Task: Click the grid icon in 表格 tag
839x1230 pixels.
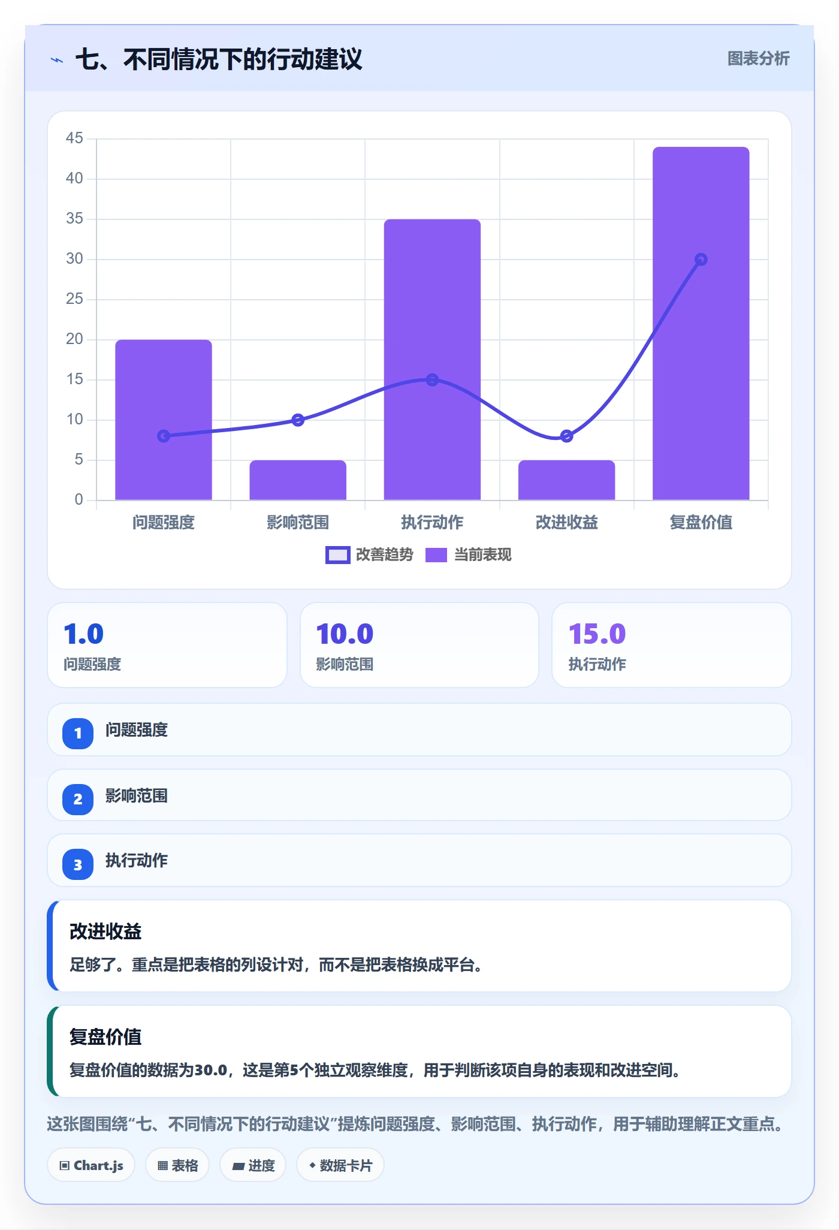Action: coord(163,1166)
